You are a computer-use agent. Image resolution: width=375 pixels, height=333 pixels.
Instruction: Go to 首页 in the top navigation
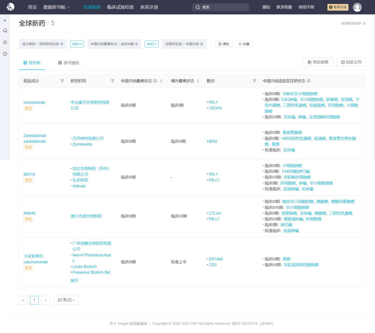pyautogui.click(x=32, y=7)
